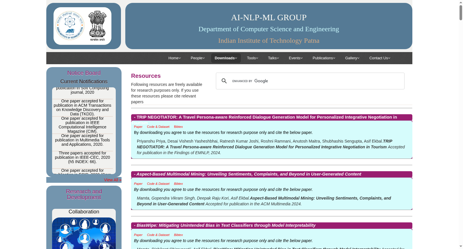The width and height of the screenshot is (463, 249).
Task: Click the scrollbar down arrow
Action: tap(461, 246)
